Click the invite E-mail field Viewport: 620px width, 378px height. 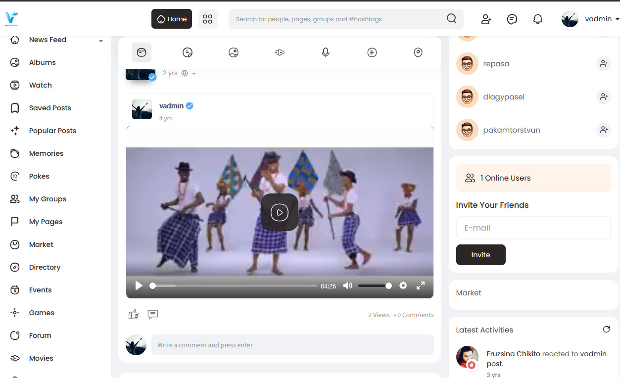[x=533, y=228]
